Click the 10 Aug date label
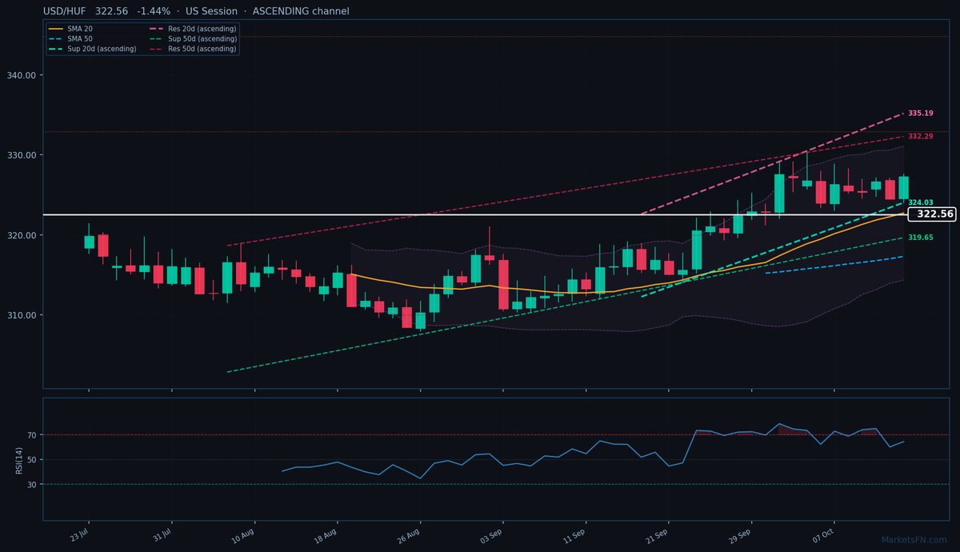Viewport: 960px width, 552px height. [x=244, y=536]
